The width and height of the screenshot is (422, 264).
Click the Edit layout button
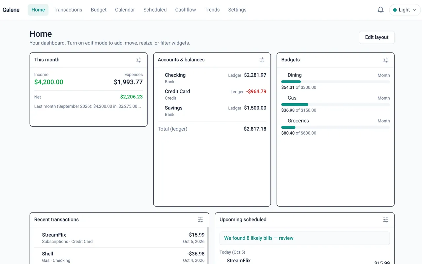coord(377,37)
